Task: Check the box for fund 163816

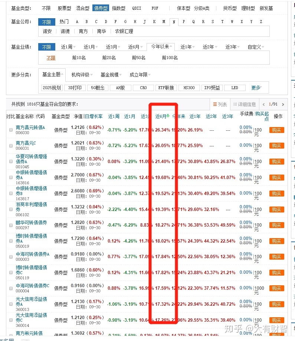Action: [11, 178]
